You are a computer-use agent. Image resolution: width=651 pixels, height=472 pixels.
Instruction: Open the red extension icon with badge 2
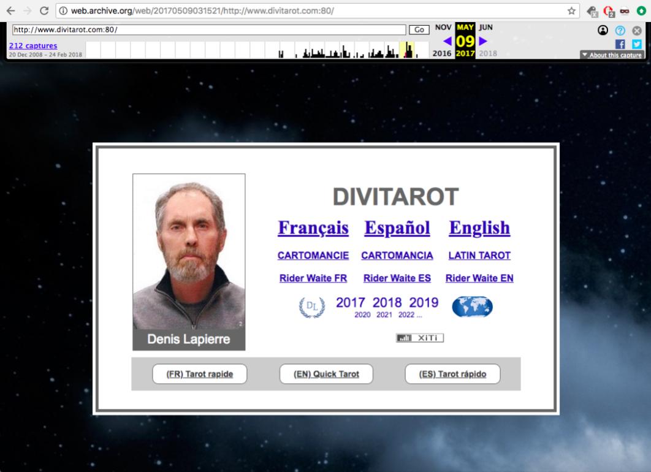pyautogui.click(x=609, y=11)
